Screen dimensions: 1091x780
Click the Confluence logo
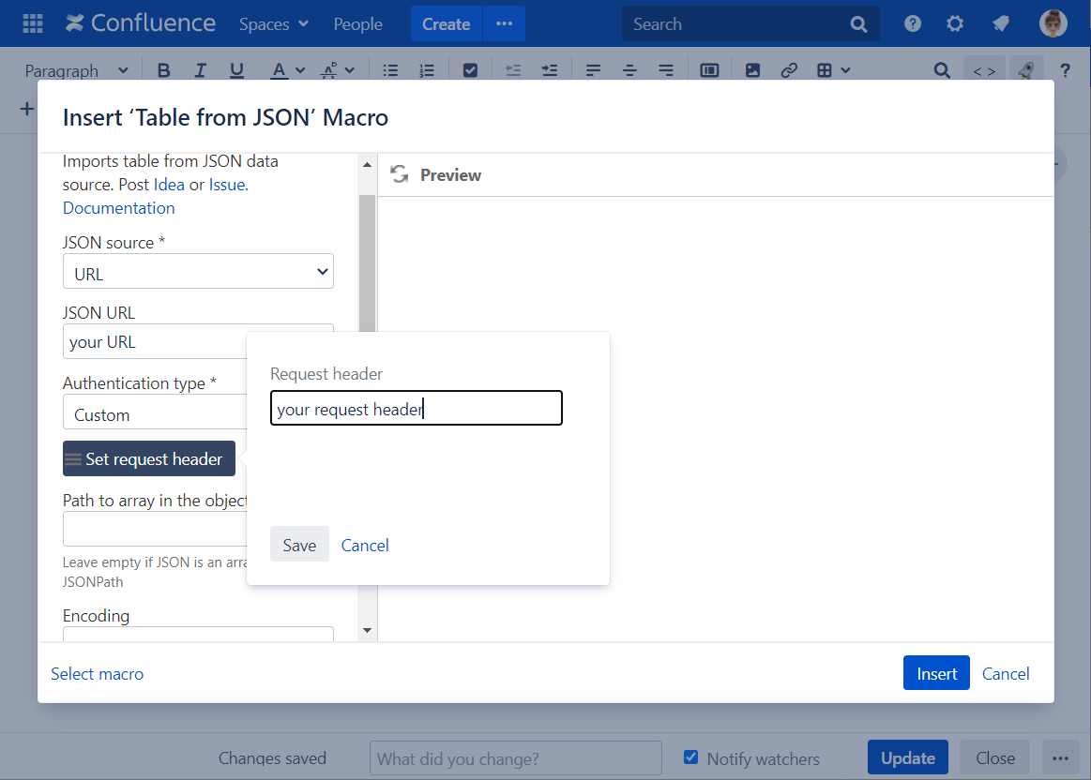coord(141,23)
